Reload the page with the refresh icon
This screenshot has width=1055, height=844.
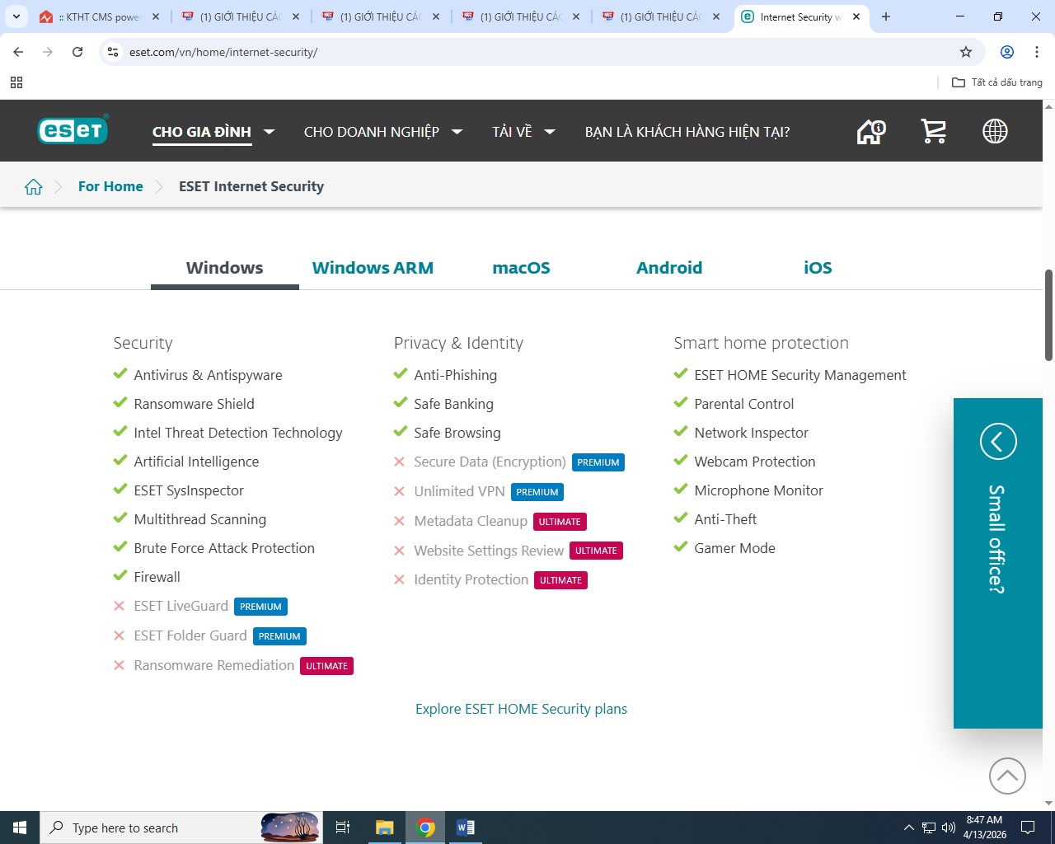point(77,52)
